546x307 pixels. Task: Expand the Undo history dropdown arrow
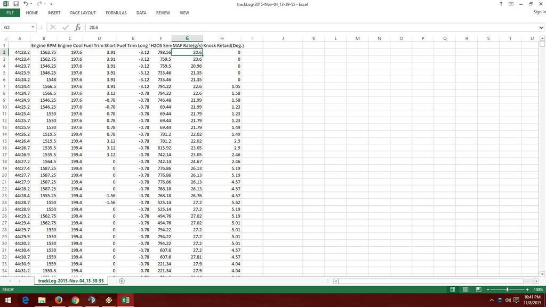[31, 4]
